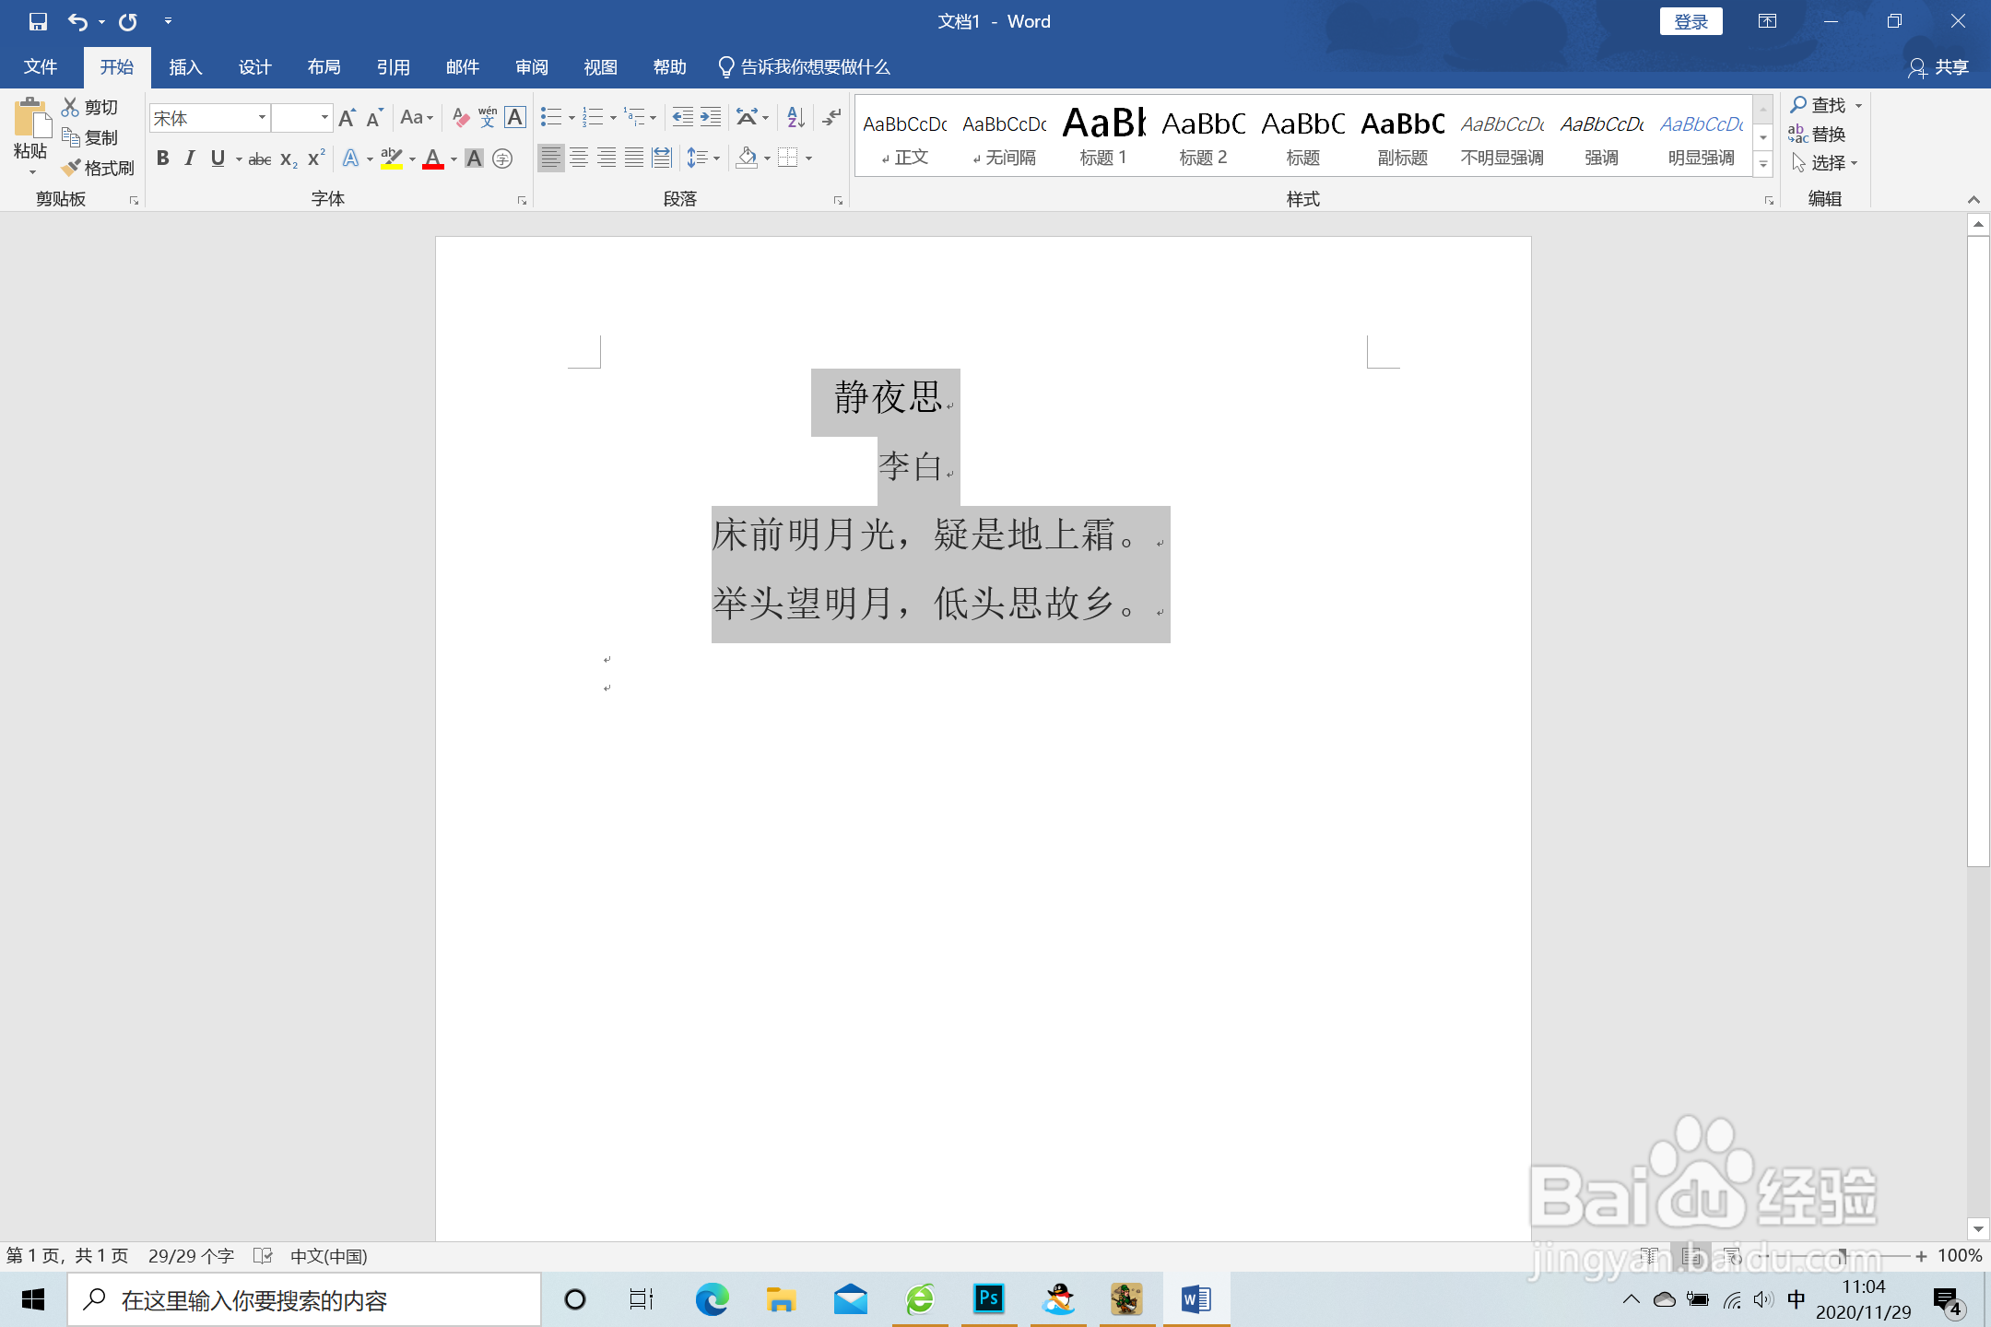
Task: Apply the red font color swatch
Action: pos(433,159)
